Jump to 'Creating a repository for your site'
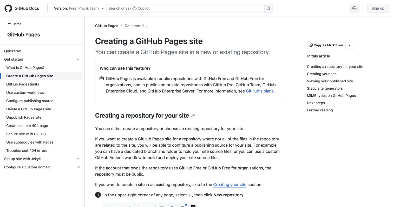This screenshot has height=207, width=393. (x=335, y=67)
